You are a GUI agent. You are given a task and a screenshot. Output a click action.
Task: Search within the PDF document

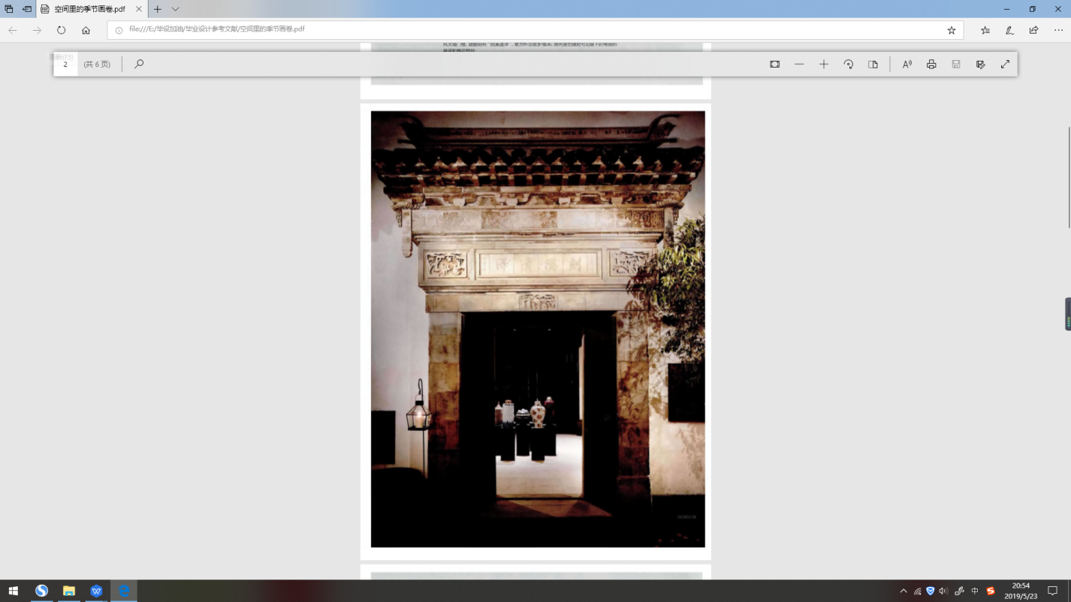click(x=139, y=65)
